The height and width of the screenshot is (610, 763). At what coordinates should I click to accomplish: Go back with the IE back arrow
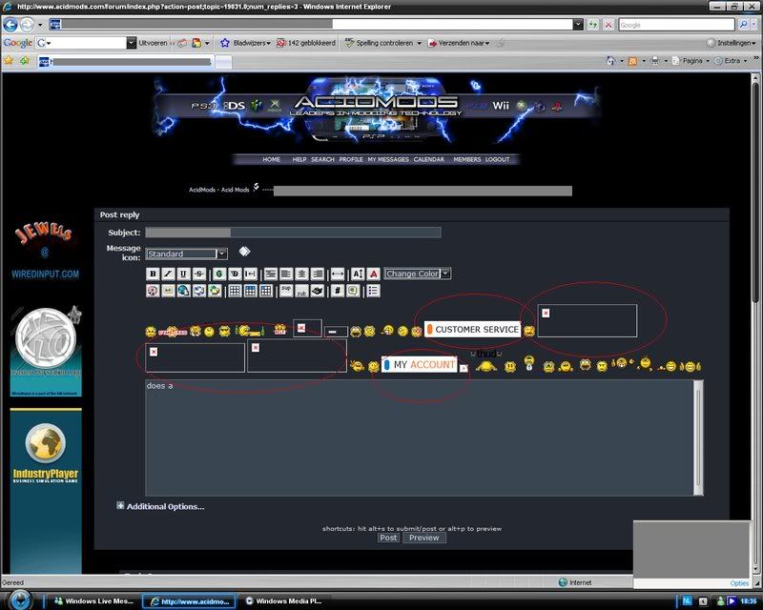click(10, 24)
